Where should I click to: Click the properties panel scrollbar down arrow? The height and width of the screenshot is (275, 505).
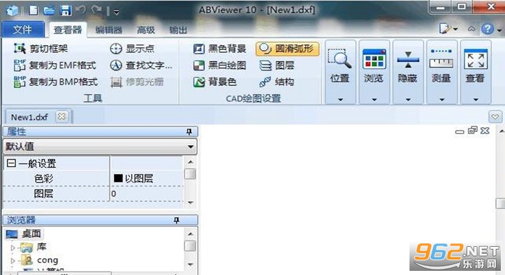pos(190,203)
